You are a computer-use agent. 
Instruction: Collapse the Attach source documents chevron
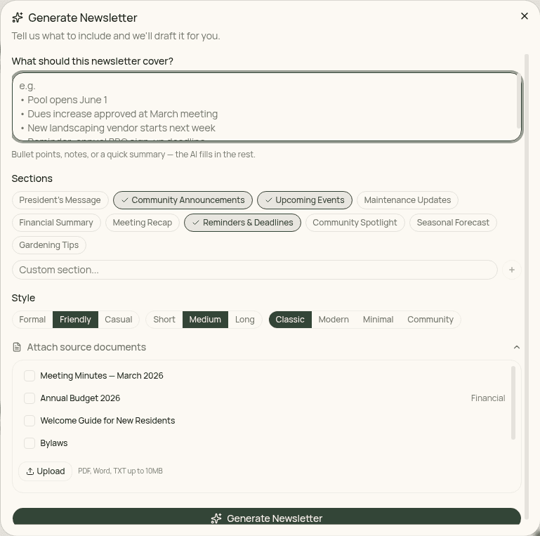point(516,347)
